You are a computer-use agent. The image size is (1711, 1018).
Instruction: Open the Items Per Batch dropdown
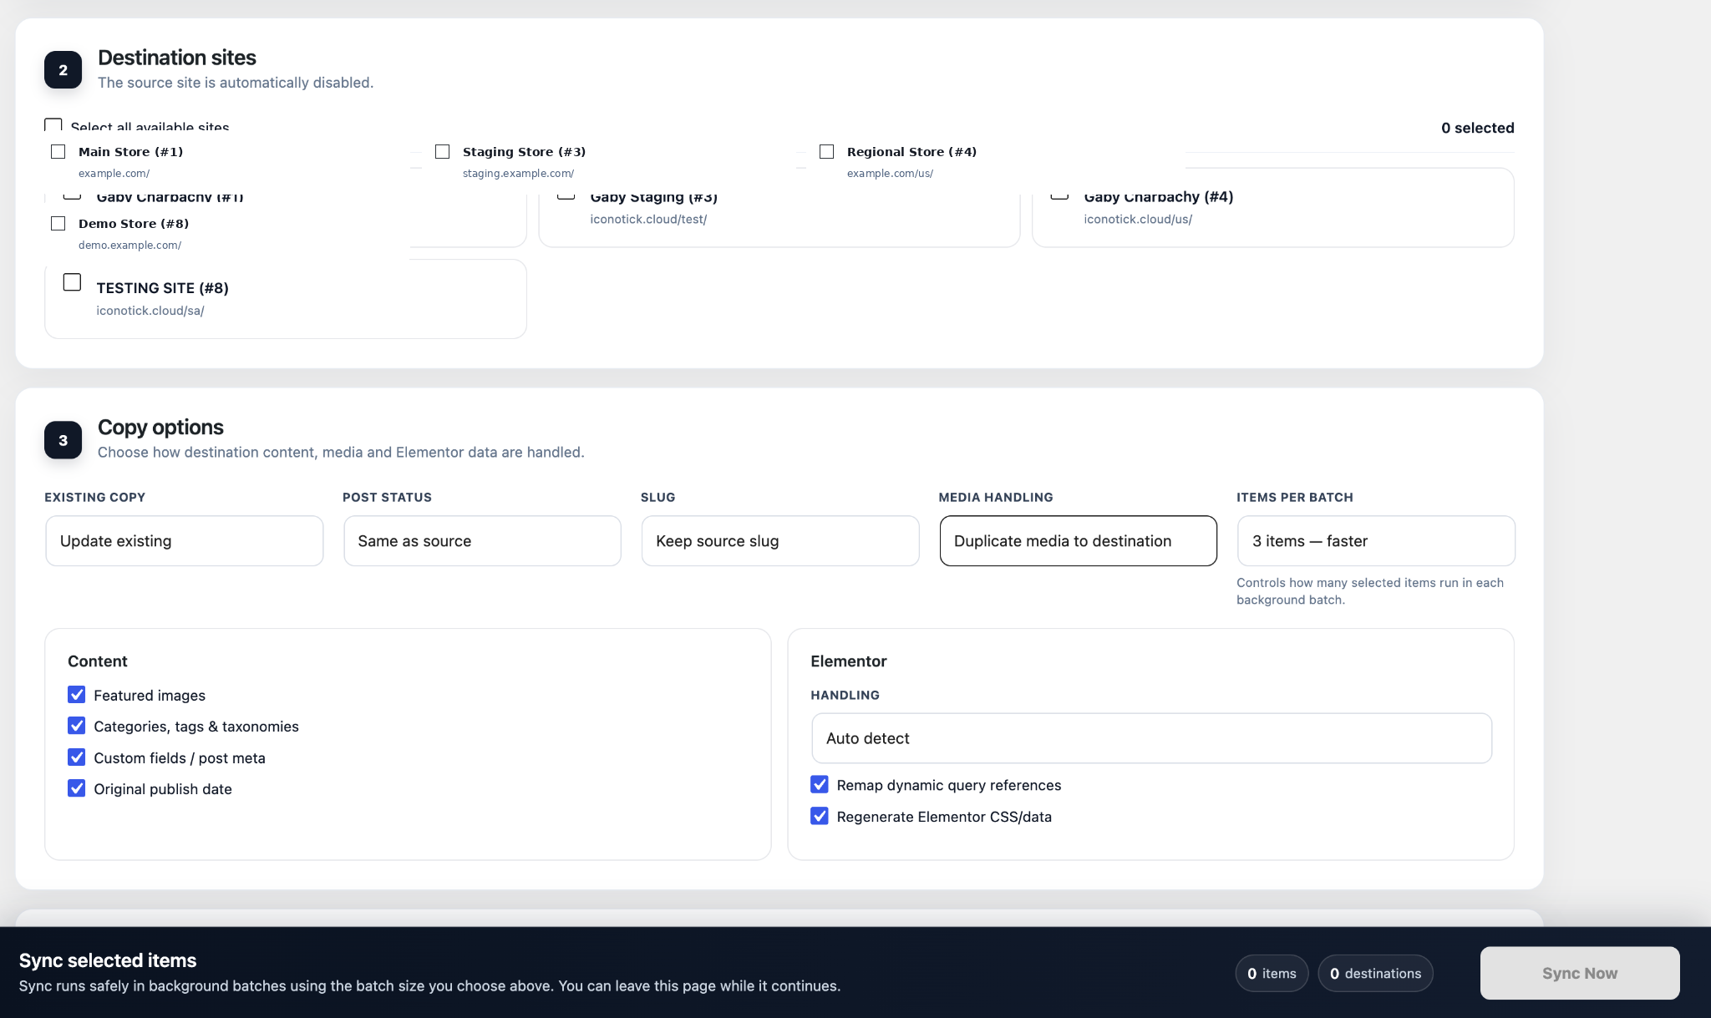(1376, 540)
